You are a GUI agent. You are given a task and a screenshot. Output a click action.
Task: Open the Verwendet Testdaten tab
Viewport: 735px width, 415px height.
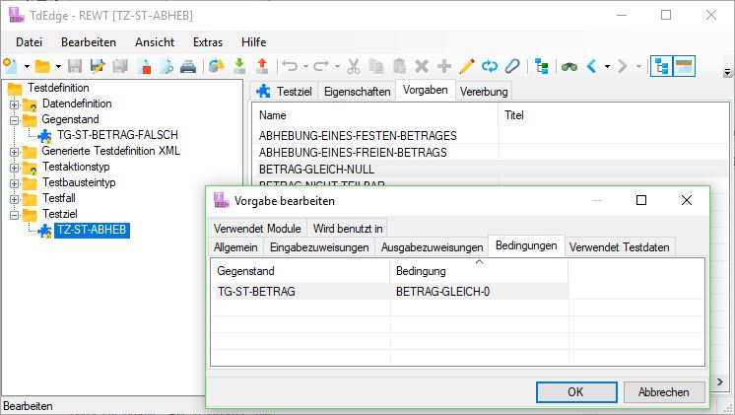tap(621, 246)
